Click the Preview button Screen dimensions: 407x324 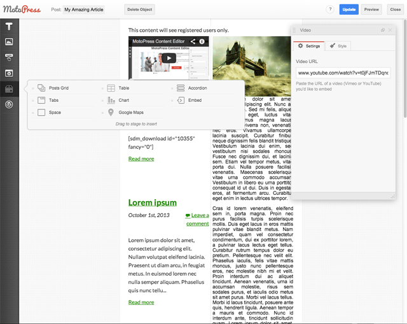(371, 10)
